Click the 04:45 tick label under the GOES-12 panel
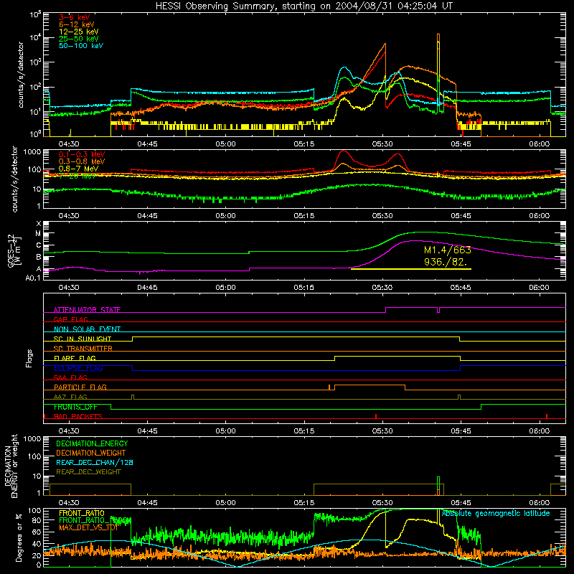The image size is (574, 574). (147, 288)
